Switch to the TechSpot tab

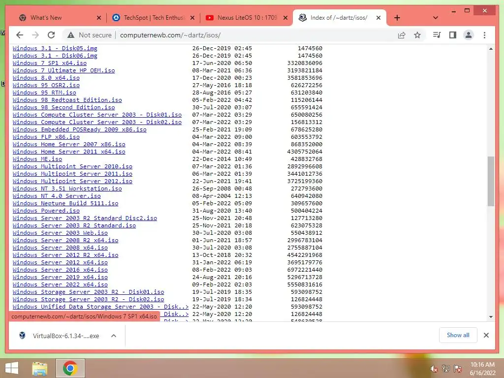[x=154, y=18]
